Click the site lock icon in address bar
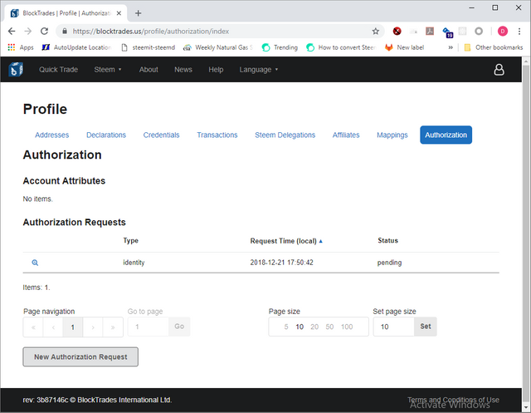Image resolution: width=531 pixels, height=413 pixels. [x=65, y=32]
